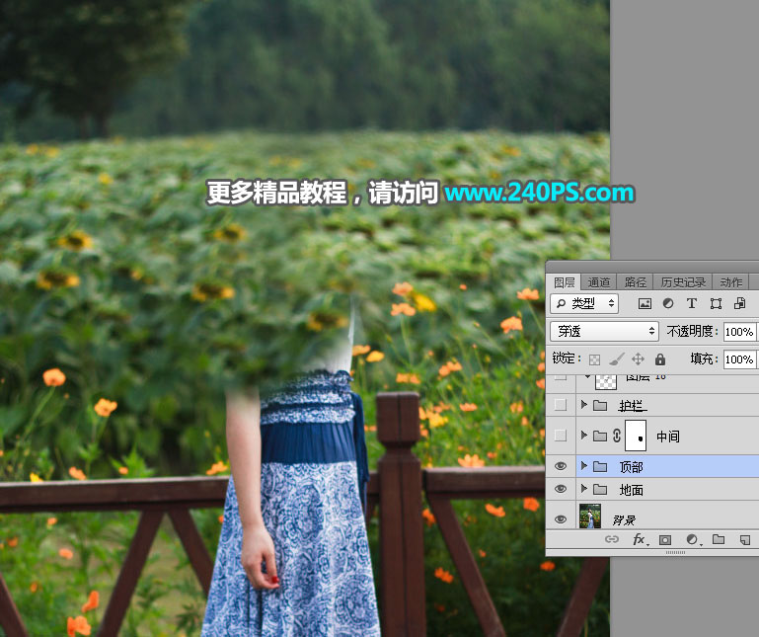Viewport: 759px width, 637px height.
Task: Hide the 地面 group
Action: (x=561, y=489)
